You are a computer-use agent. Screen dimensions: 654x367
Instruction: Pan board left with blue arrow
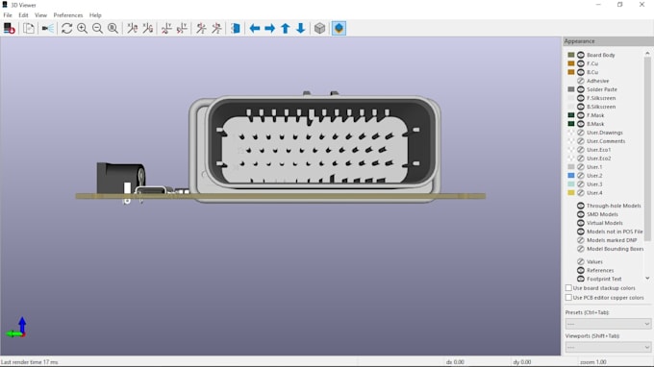pos(255,28)
